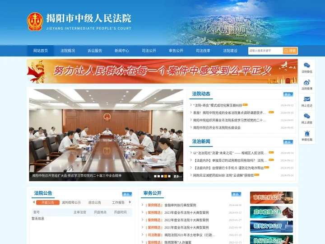Viewport: 325px width, 244px height.
Task: Click the 暂无信息 text in 开庭公告 table
Action: point(38,219)
